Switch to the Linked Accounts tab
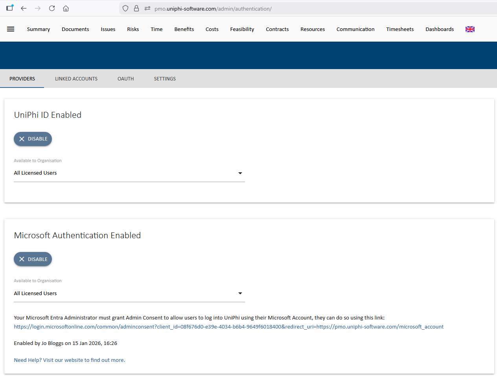497x376 pixels. click(76, 78)
